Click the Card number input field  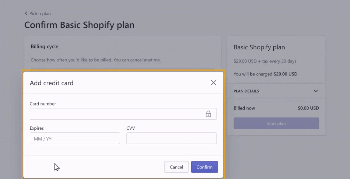(123, 114)
